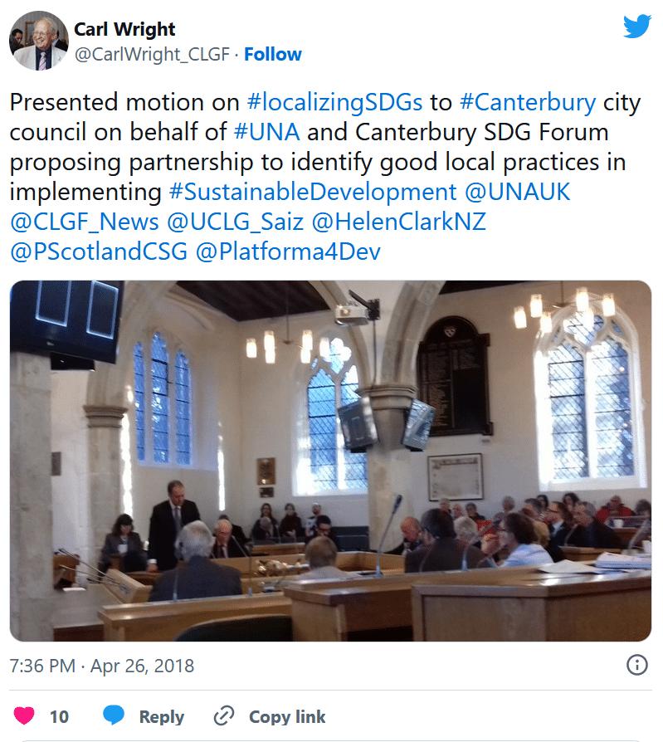Screen dimensions: 663x742
Task: Open the council chamber photo
Action: coord(330,461)
